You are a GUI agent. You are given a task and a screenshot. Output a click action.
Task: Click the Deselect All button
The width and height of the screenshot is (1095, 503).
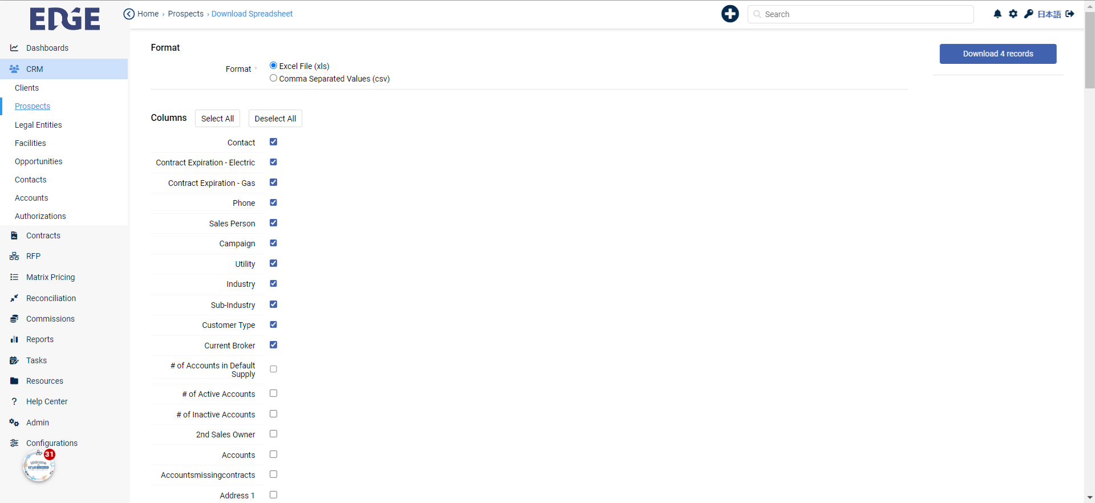(x=275, y=119)
